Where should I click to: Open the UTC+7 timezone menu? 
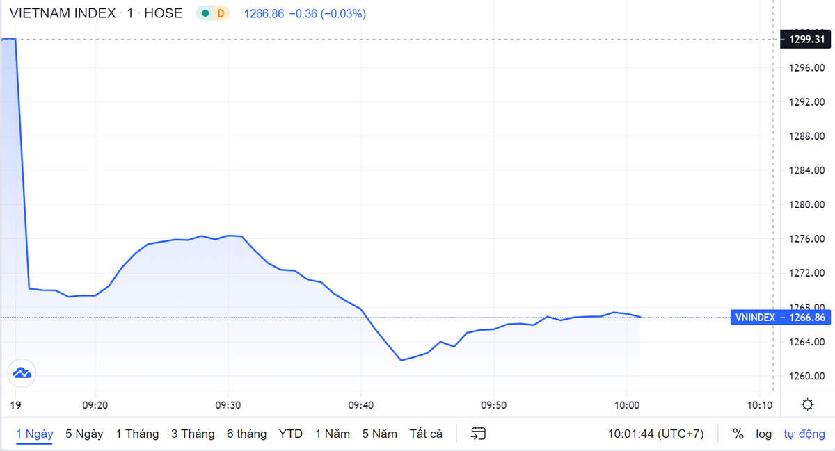655,434
